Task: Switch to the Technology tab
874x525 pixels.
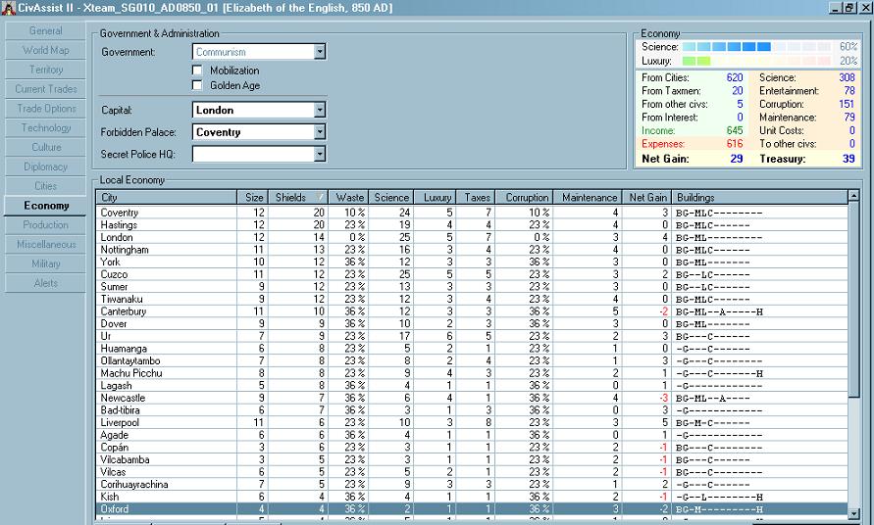Action: coord(46,128)
